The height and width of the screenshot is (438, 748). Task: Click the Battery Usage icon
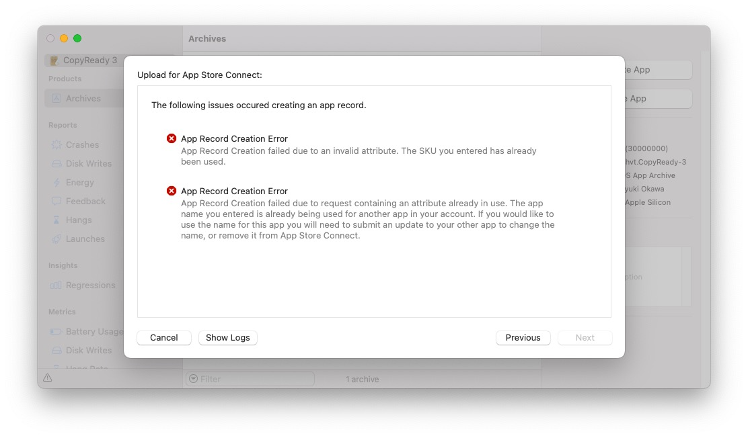coord(56,331)
